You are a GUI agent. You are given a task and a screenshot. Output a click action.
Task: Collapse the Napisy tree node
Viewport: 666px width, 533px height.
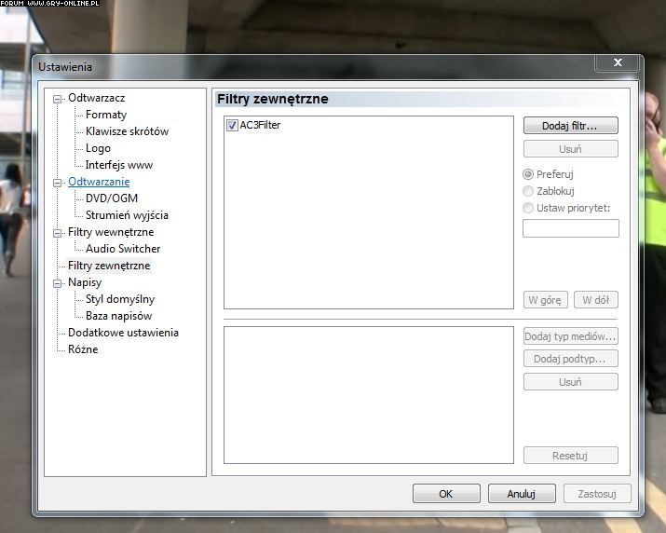[57, 283]
